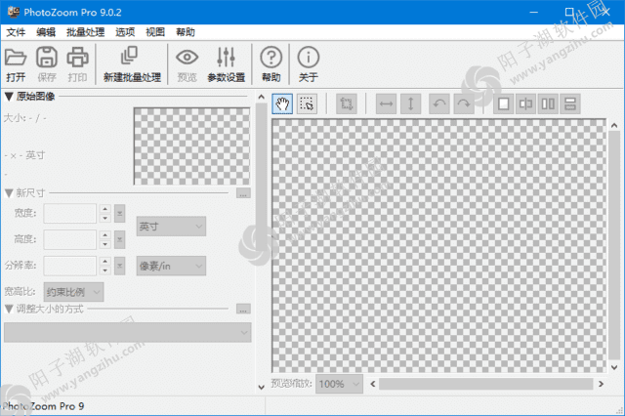Click the horizontal preview scrollbar track
625x416 pixels.
pyautogui.click(x=486, y=384)
